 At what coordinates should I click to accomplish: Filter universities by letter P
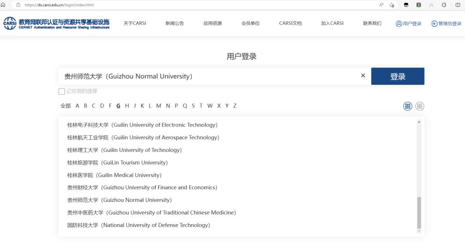[x=176, y=106]
